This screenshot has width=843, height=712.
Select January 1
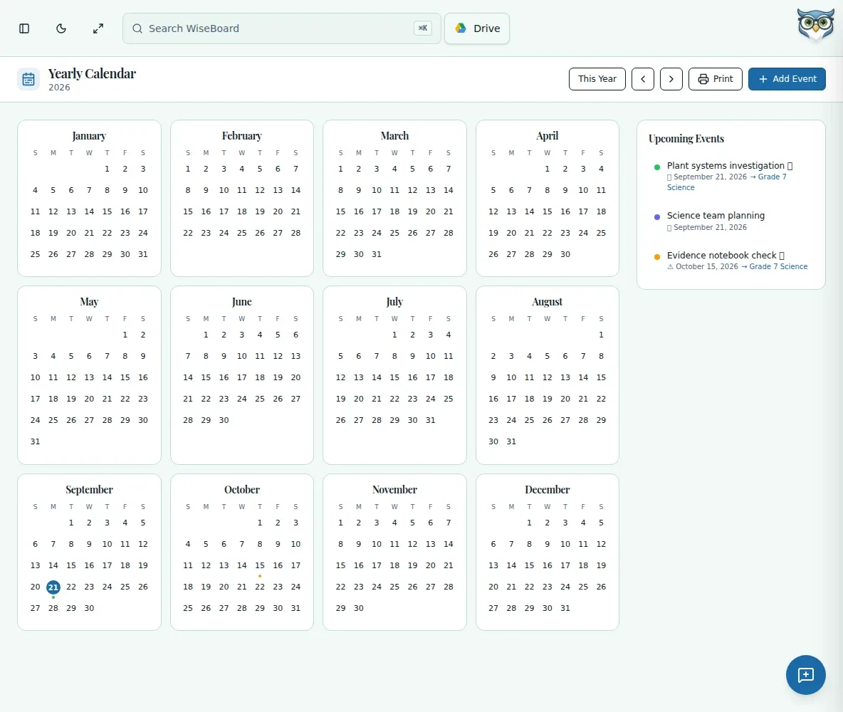click(107, 169)
